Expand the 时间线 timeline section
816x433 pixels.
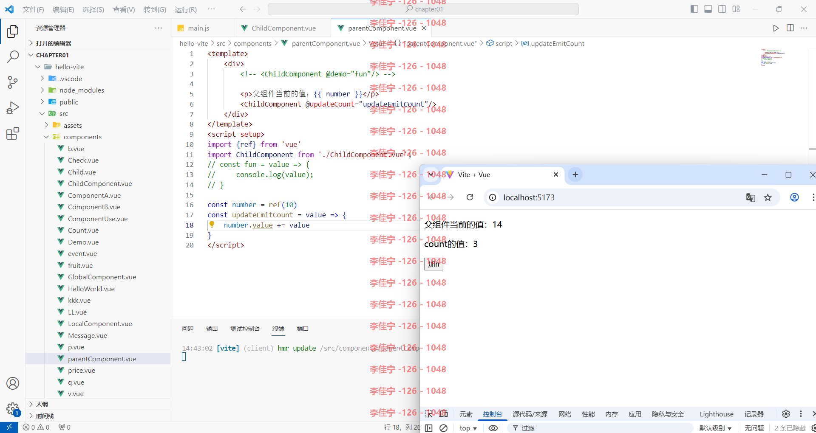(98, 416)
